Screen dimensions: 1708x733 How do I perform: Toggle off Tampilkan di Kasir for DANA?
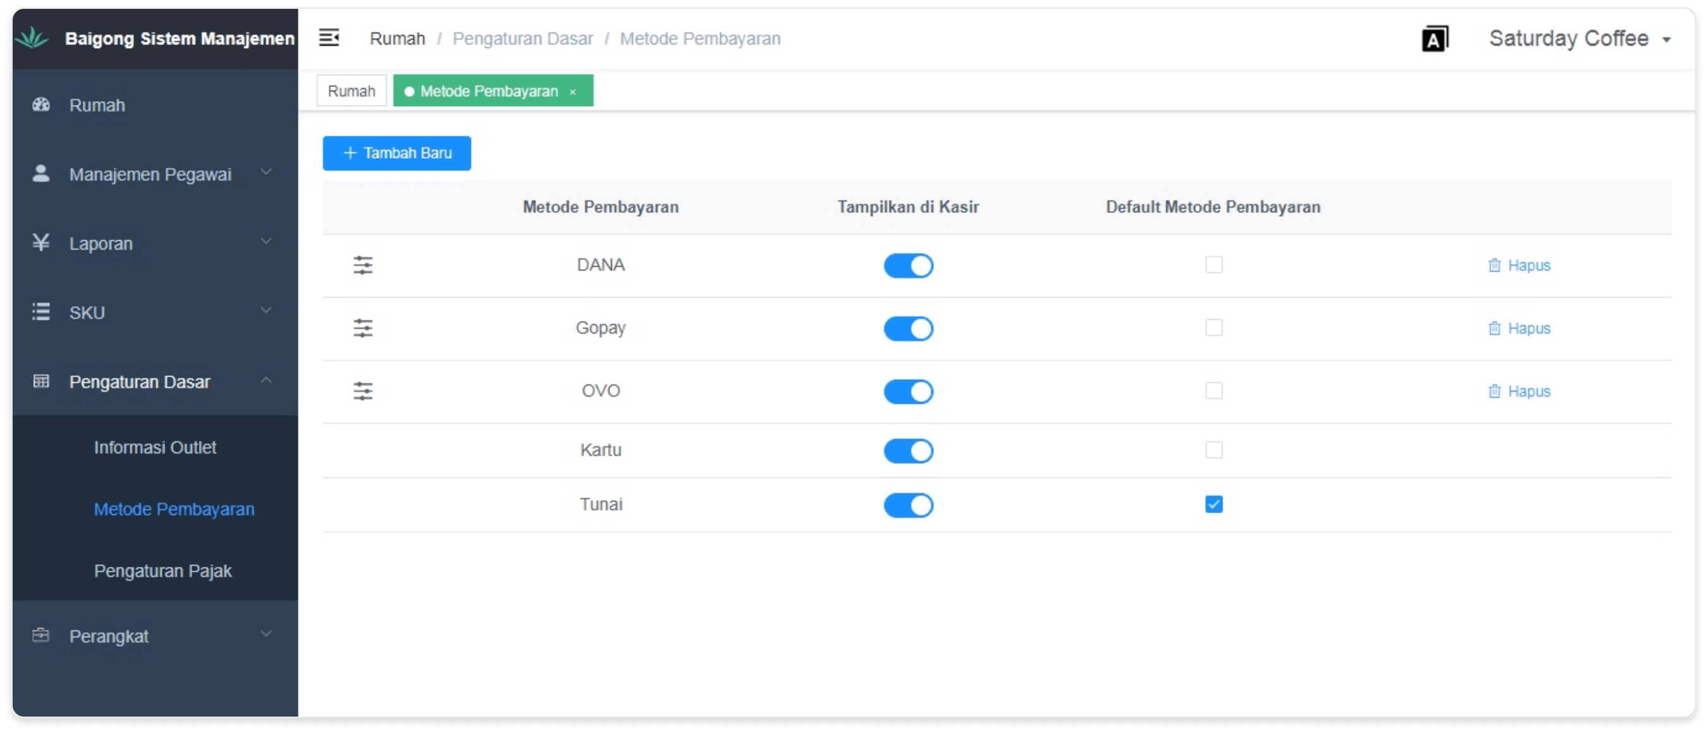coord(908,266)
